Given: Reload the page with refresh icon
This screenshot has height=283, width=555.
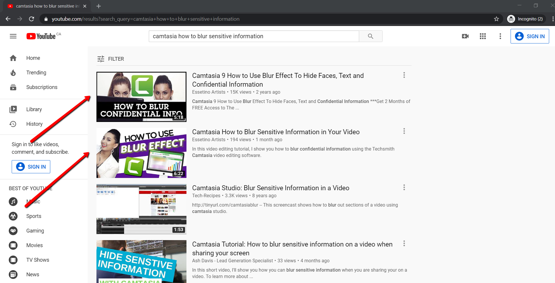Looking at the screenshot, I should click(x=32, y=19).
